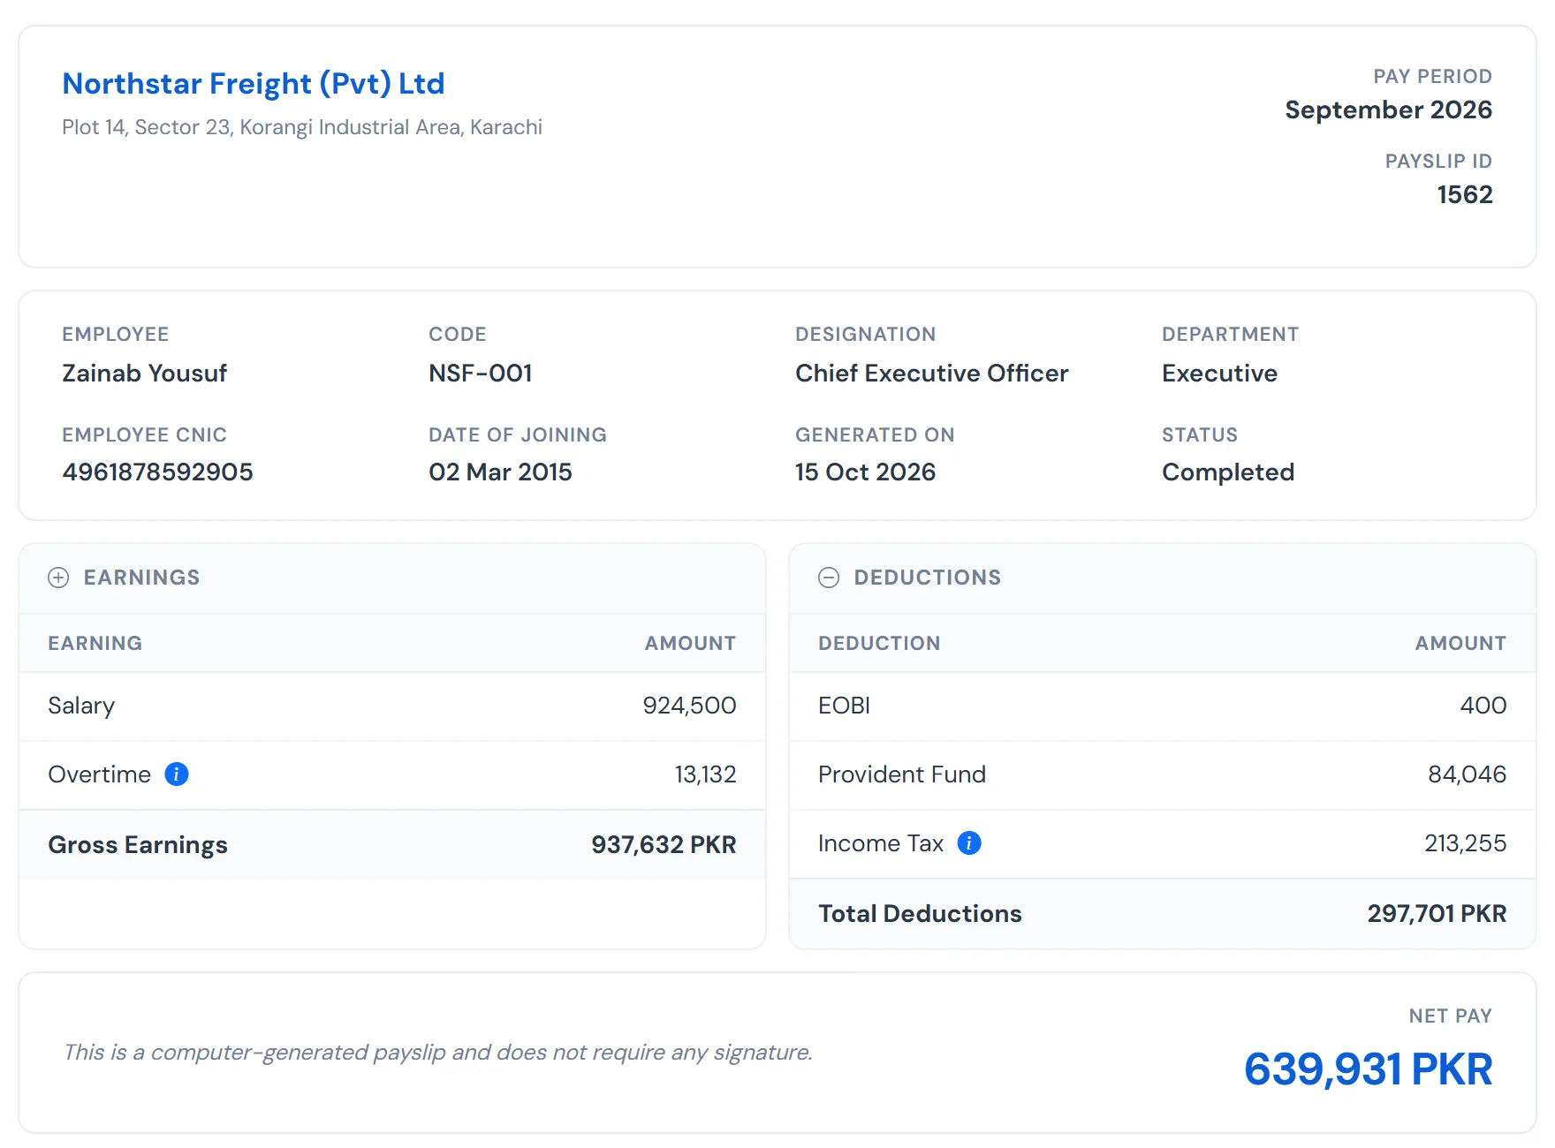1555x1148 pixels.
Task: Select income tax amount 213,255
Action: click(x=1465, y=843)
